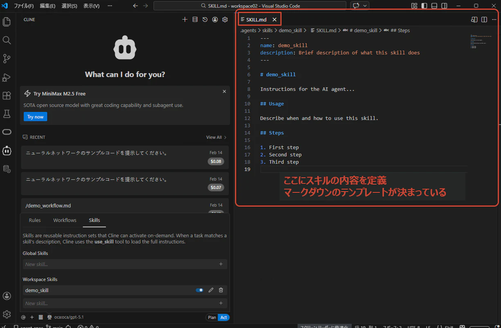Split the editor right
501x328 pixels.
pos(484,20)
